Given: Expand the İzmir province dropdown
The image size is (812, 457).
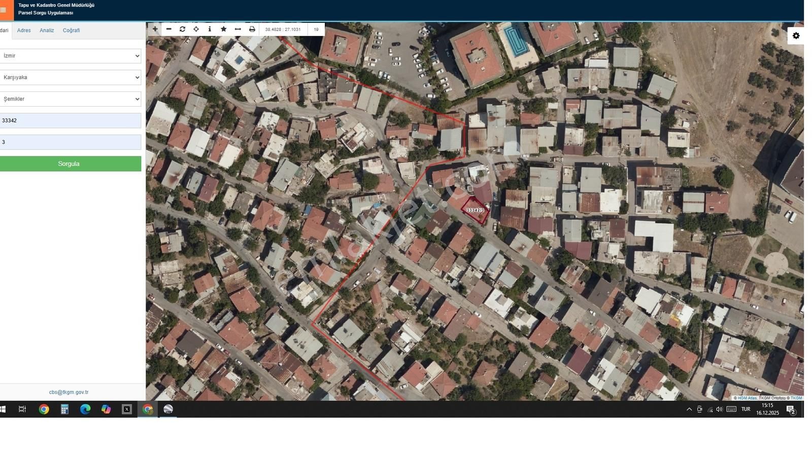Looking at the screenshot, I should [x=70, y=56].
